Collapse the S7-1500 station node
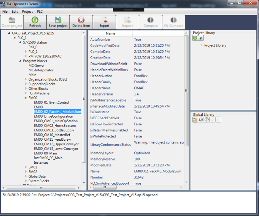Image resolution: width=259 pixels, height=216 pixels. click(20, 42)
